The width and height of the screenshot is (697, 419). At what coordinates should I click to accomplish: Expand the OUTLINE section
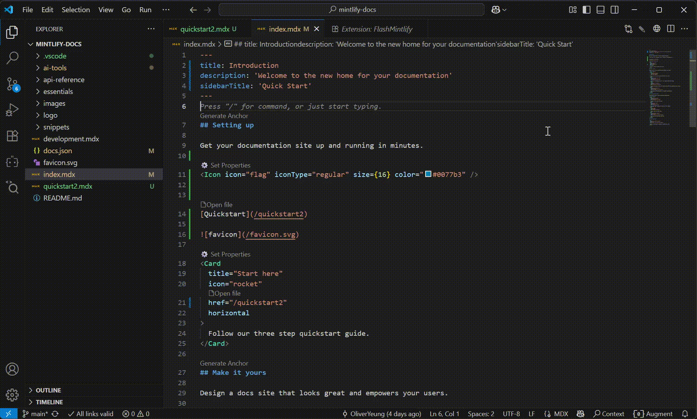(x=48, y=390)
